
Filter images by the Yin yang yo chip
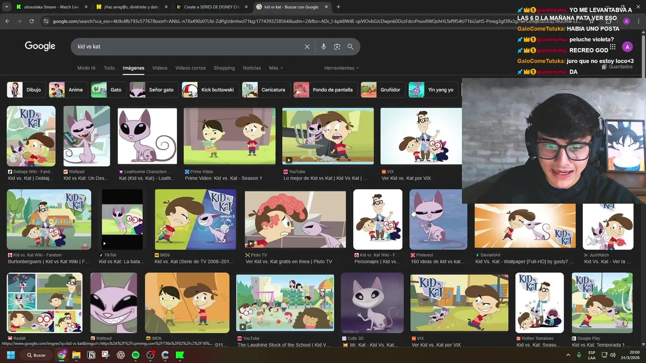434,90
